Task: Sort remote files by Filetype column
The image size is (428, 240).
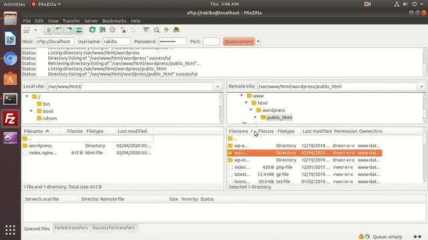Action: pos(288,131)
